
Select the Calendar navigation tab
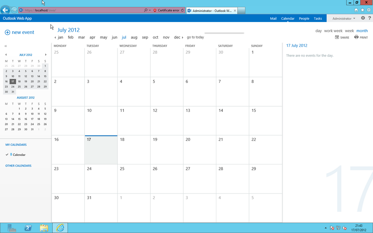288,18
